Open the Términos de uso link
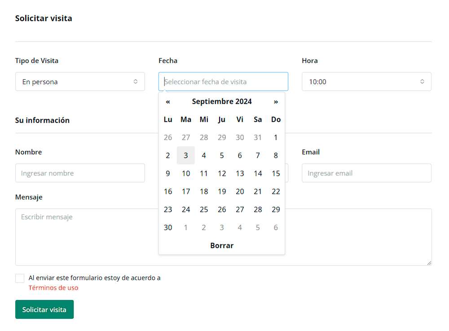 point(53,288)
